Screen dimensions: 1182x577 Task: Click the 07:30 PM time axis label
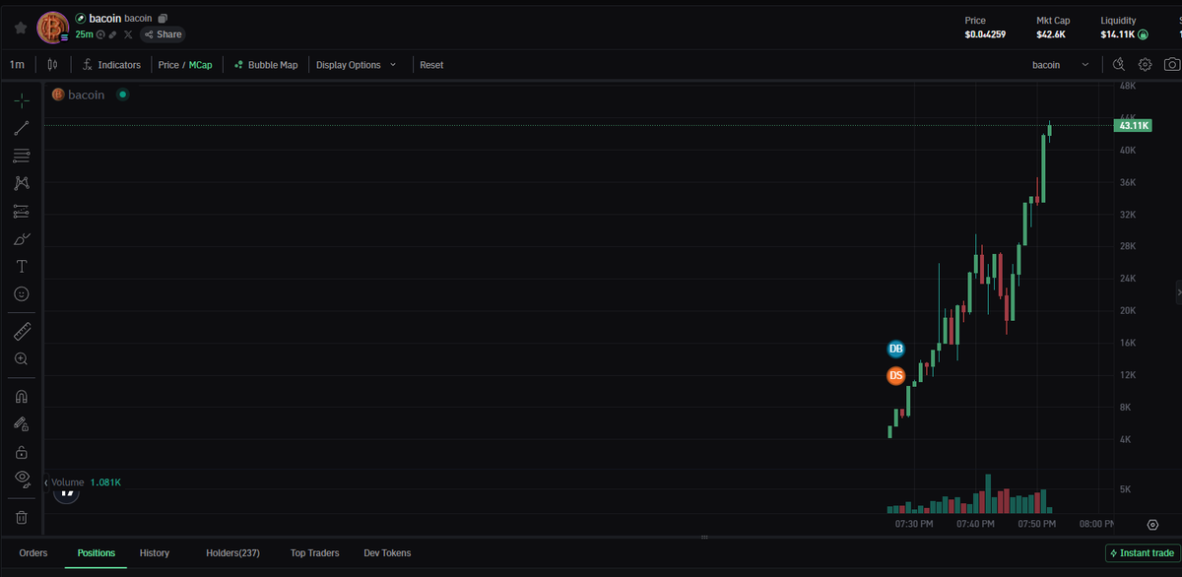pyautogui.click(x=914, y=524)
